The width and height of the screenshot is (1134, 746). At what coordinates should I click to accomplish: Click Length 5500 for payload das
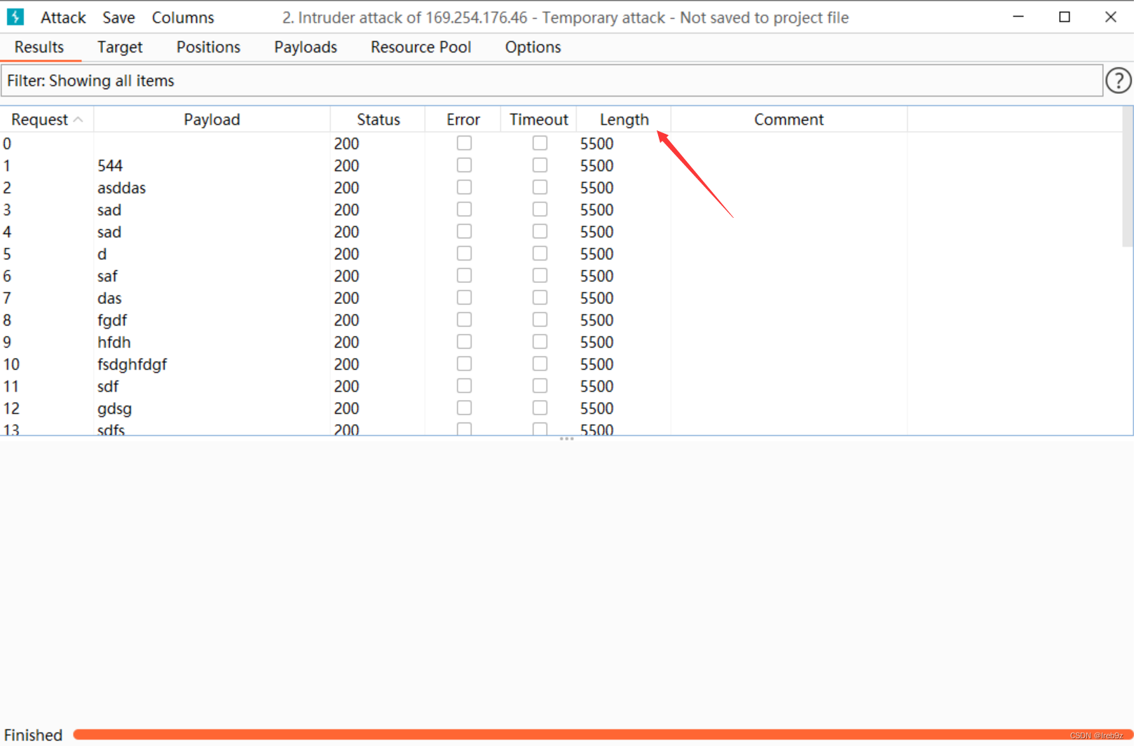coord(596,298)
